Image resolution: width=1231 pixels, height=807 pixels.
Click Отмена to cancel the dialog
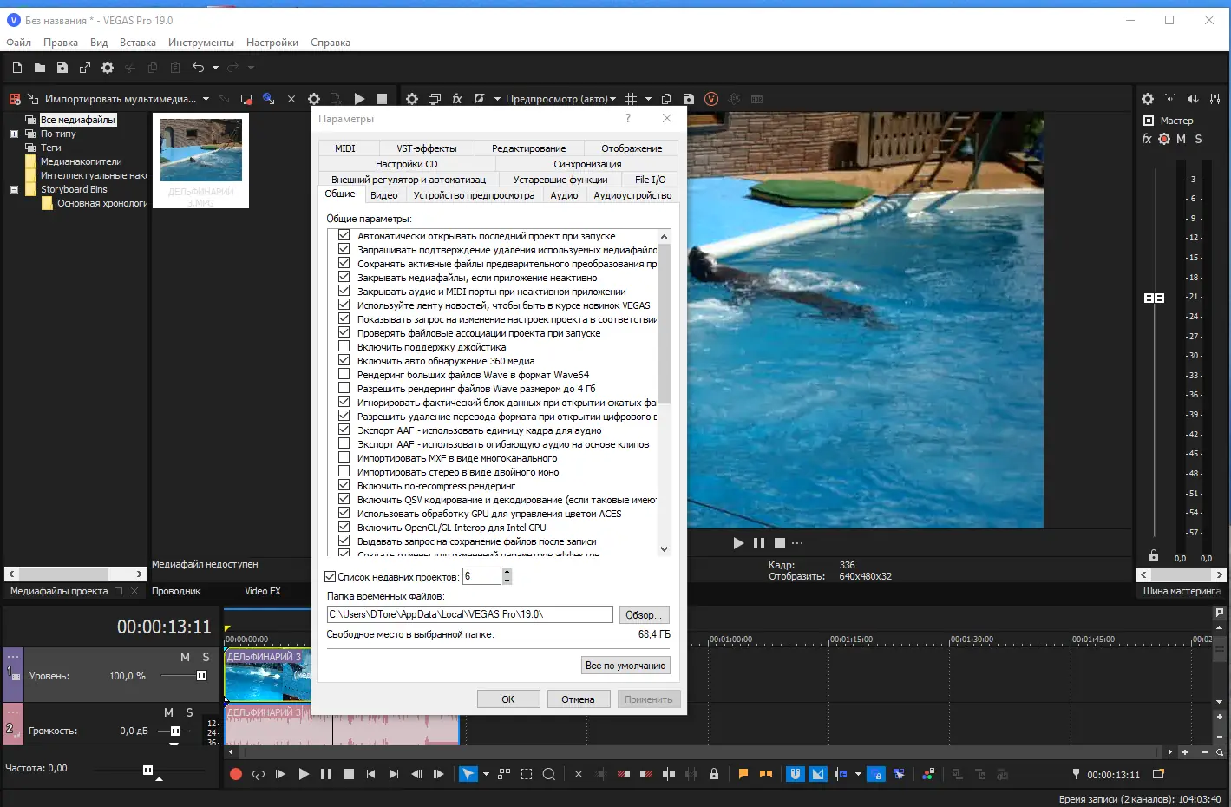pos(578,699)
